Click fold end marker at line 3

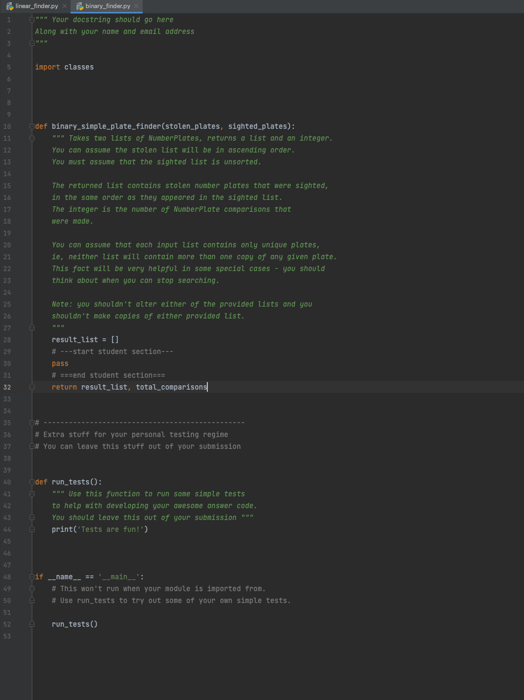click(32, 44)
